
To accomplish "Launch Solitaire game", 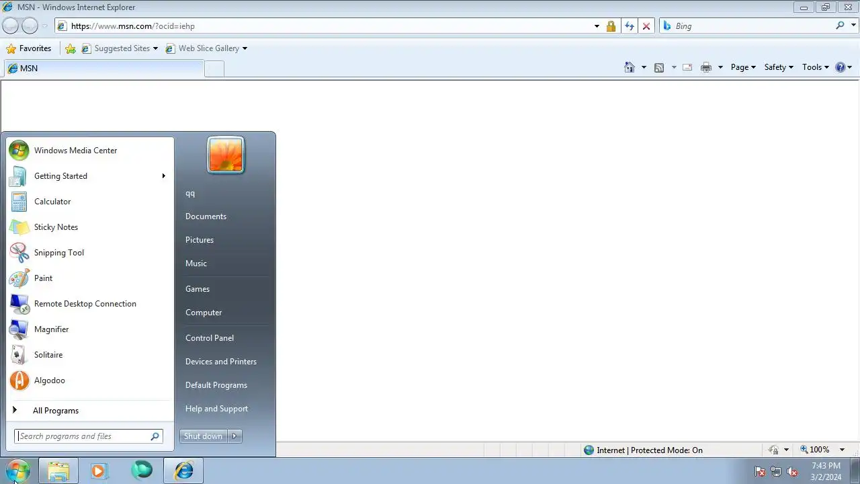I will (x=89, y=355).
